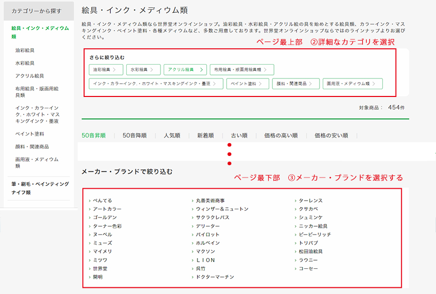Open the ミューズ brand link

(x=102, y=243)
